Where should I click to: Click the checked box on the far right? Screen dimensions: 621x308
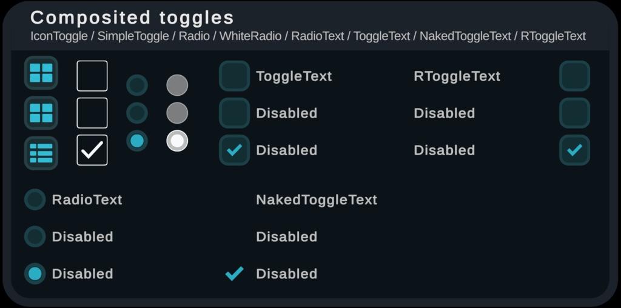pos(574,150)
